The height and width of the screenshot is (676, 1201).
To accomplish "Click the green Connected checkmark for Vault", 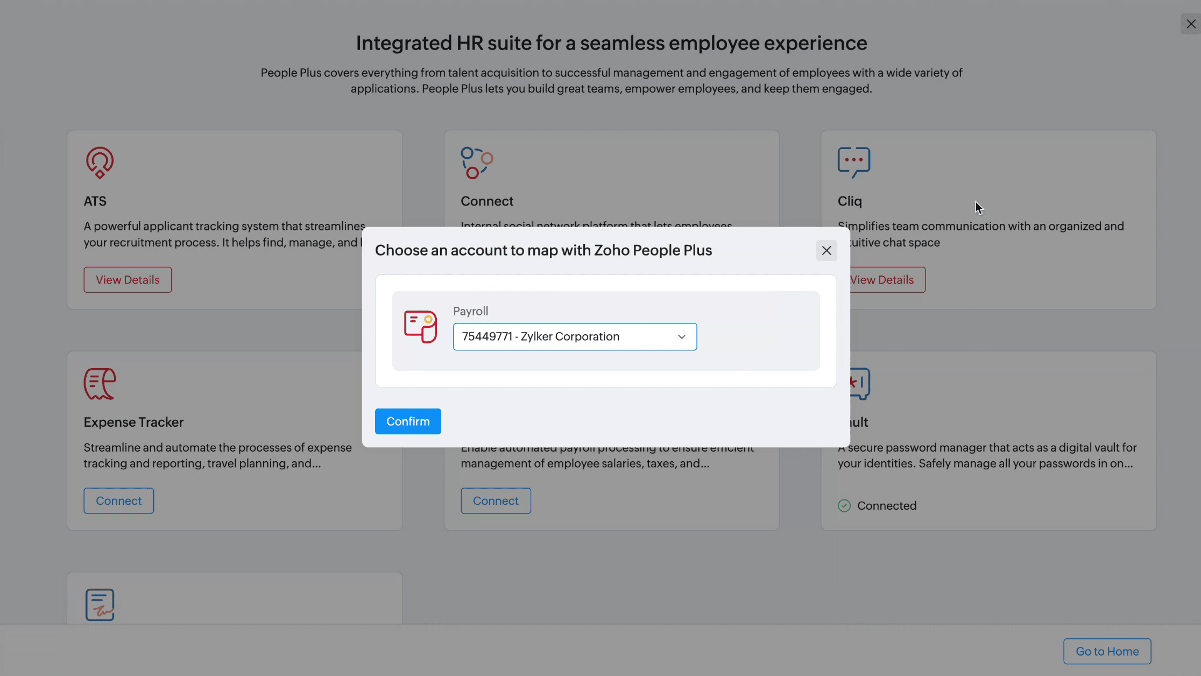I will click(x=843, y=505).
